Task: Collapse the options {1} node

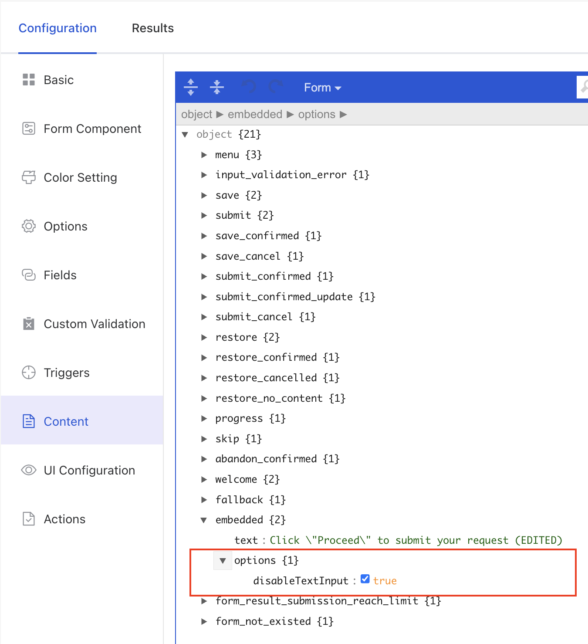Action: 223,560
